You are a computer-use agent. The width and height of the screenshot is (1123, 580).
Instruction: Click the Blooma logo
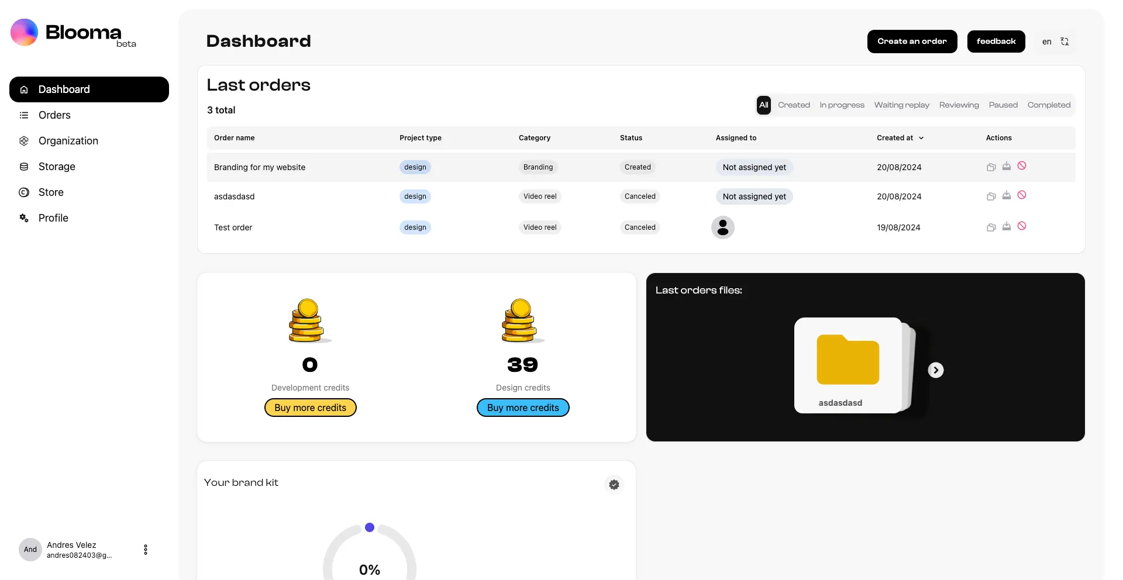[x=73, y=33]
